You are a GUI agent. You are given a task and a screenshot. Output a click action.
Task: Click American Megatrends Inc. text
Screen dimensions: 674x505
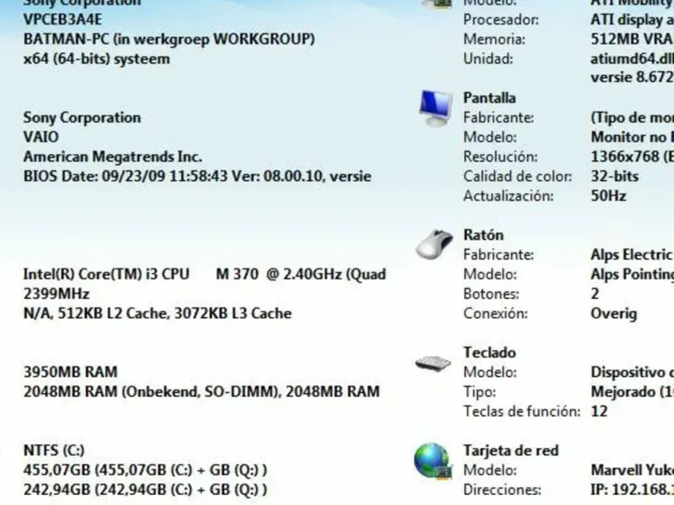pos(113,157)
